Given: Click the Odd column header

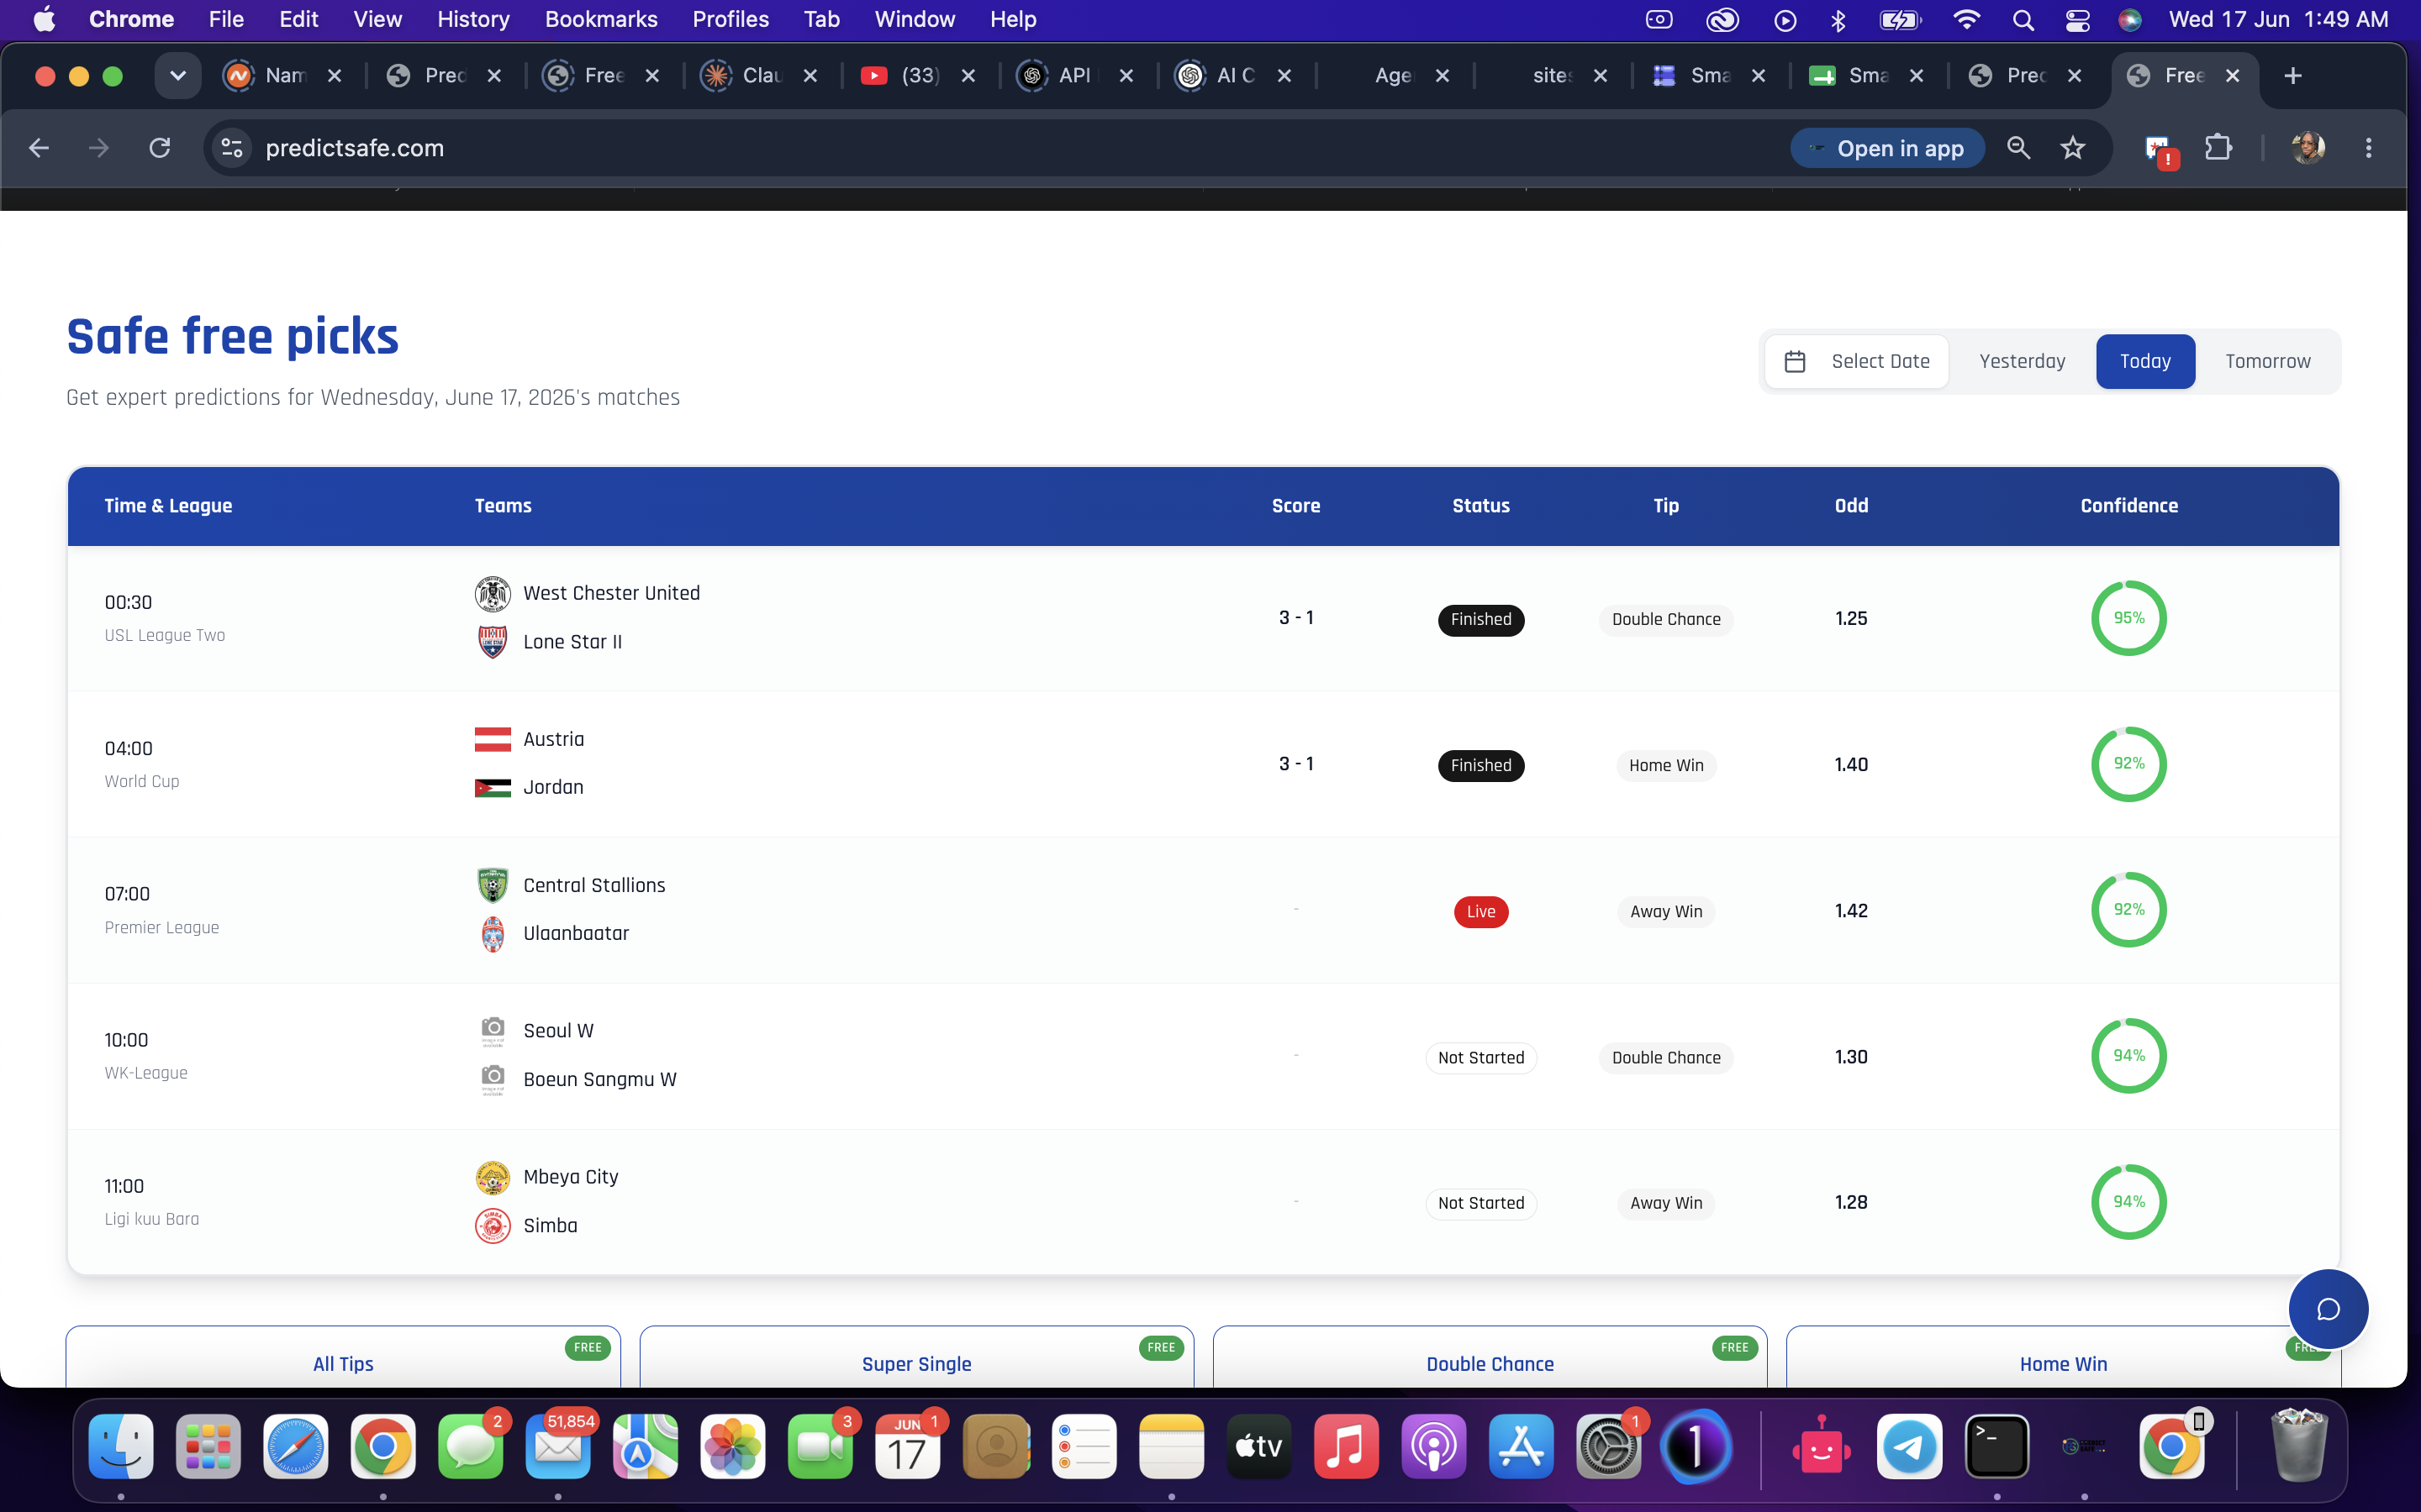Looking at the screenshot, I should tap(1851, 506).
